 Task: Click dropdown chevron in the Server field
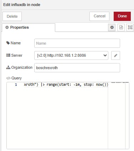(105, 55)
